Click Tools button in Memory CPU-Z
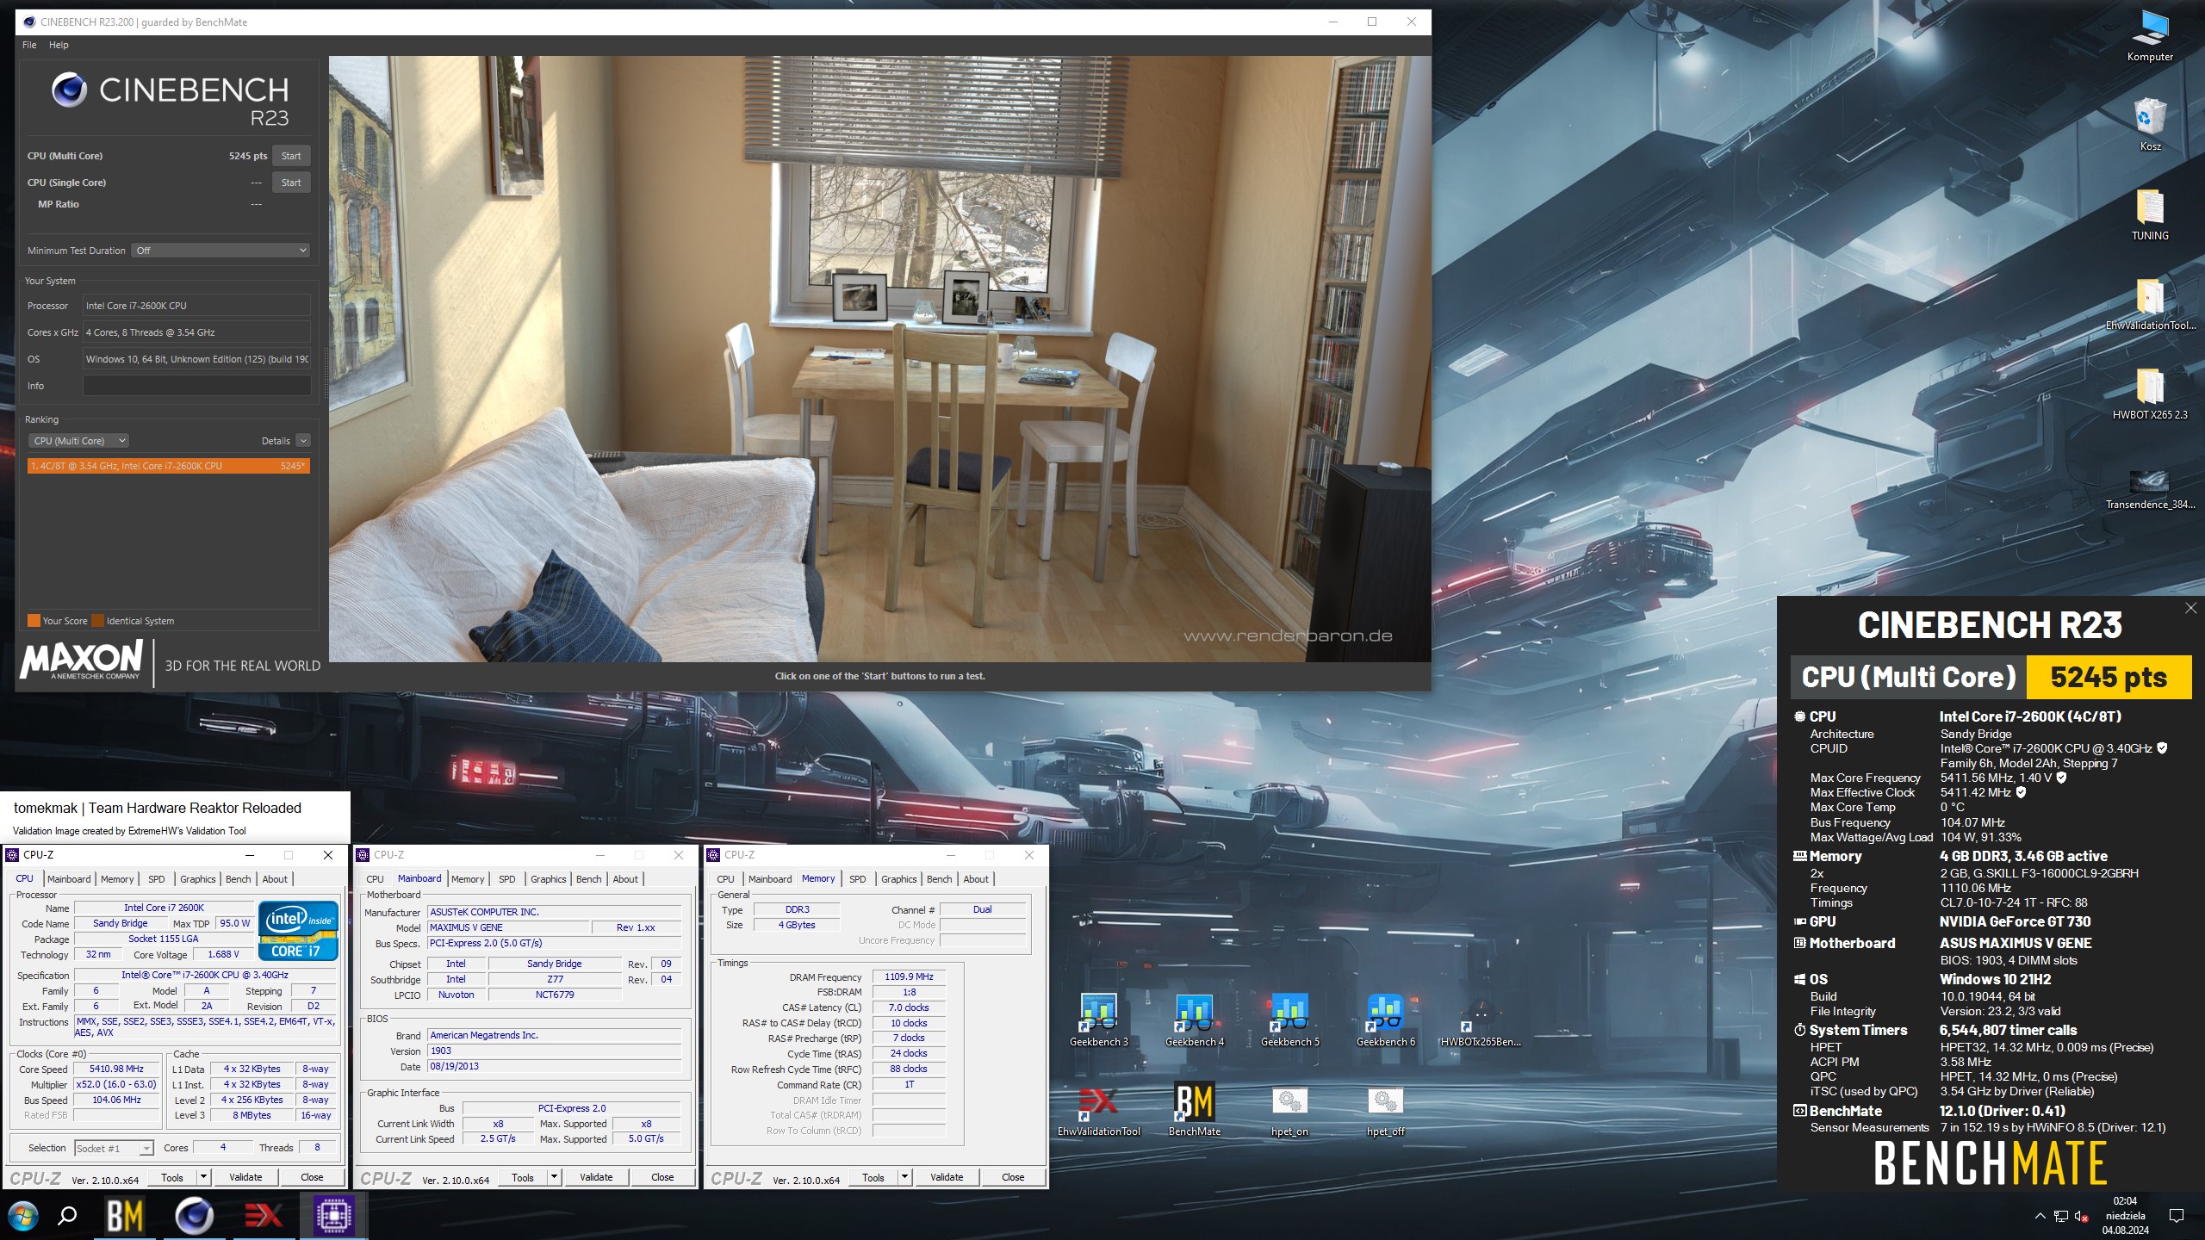 873,1177
